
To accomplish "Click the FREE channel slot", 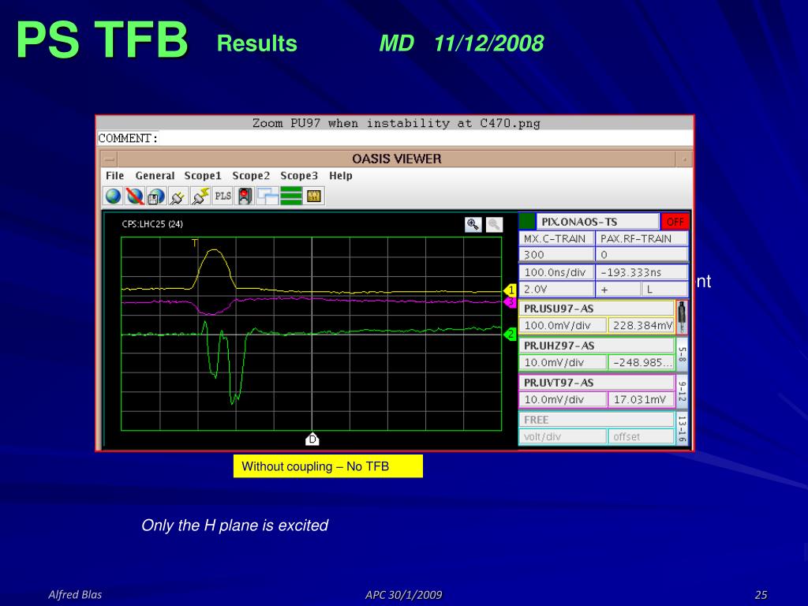I will click(597, 420).
